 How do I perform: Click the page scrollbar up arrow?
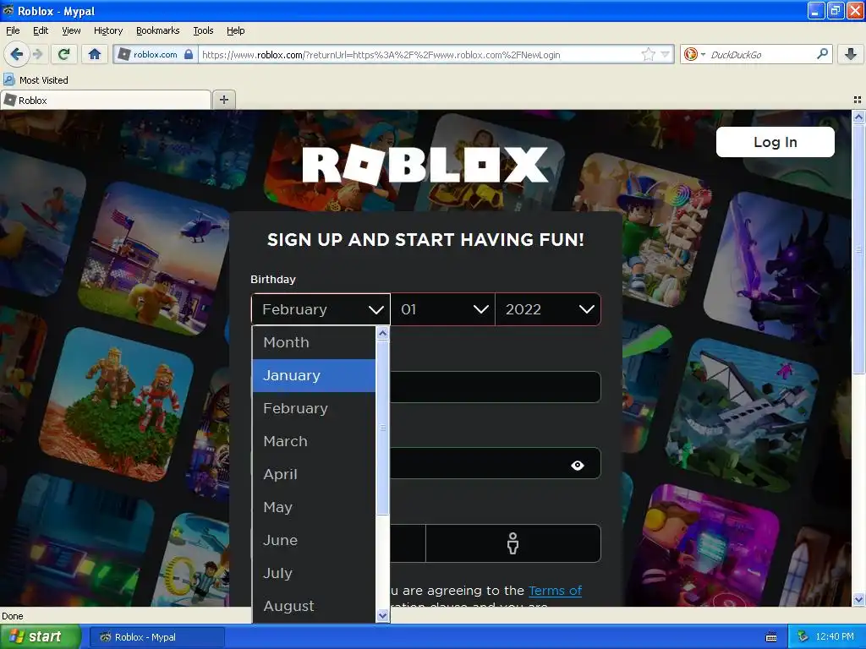click(858, 117)
